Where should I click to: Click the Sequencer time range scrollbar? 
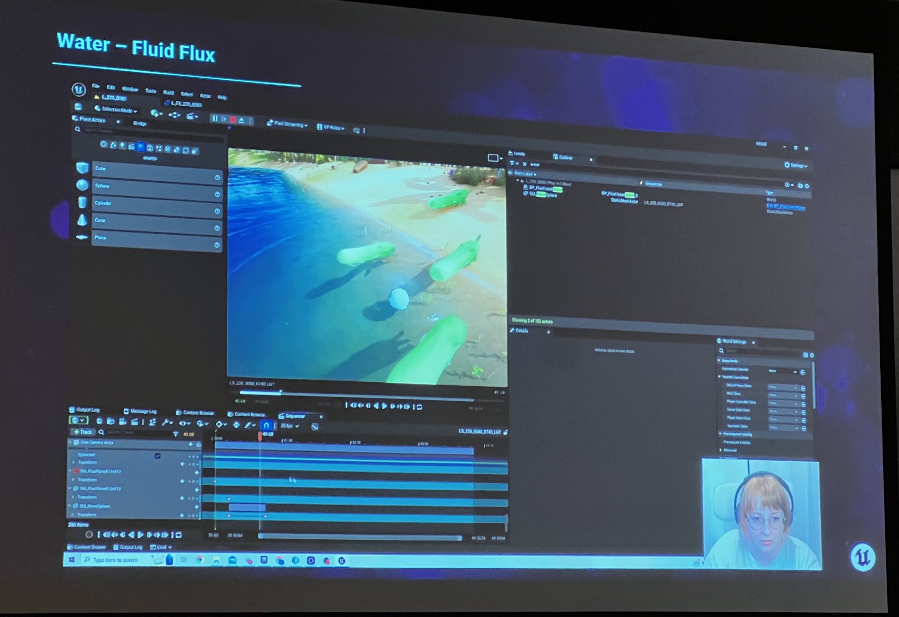point(360,537)
